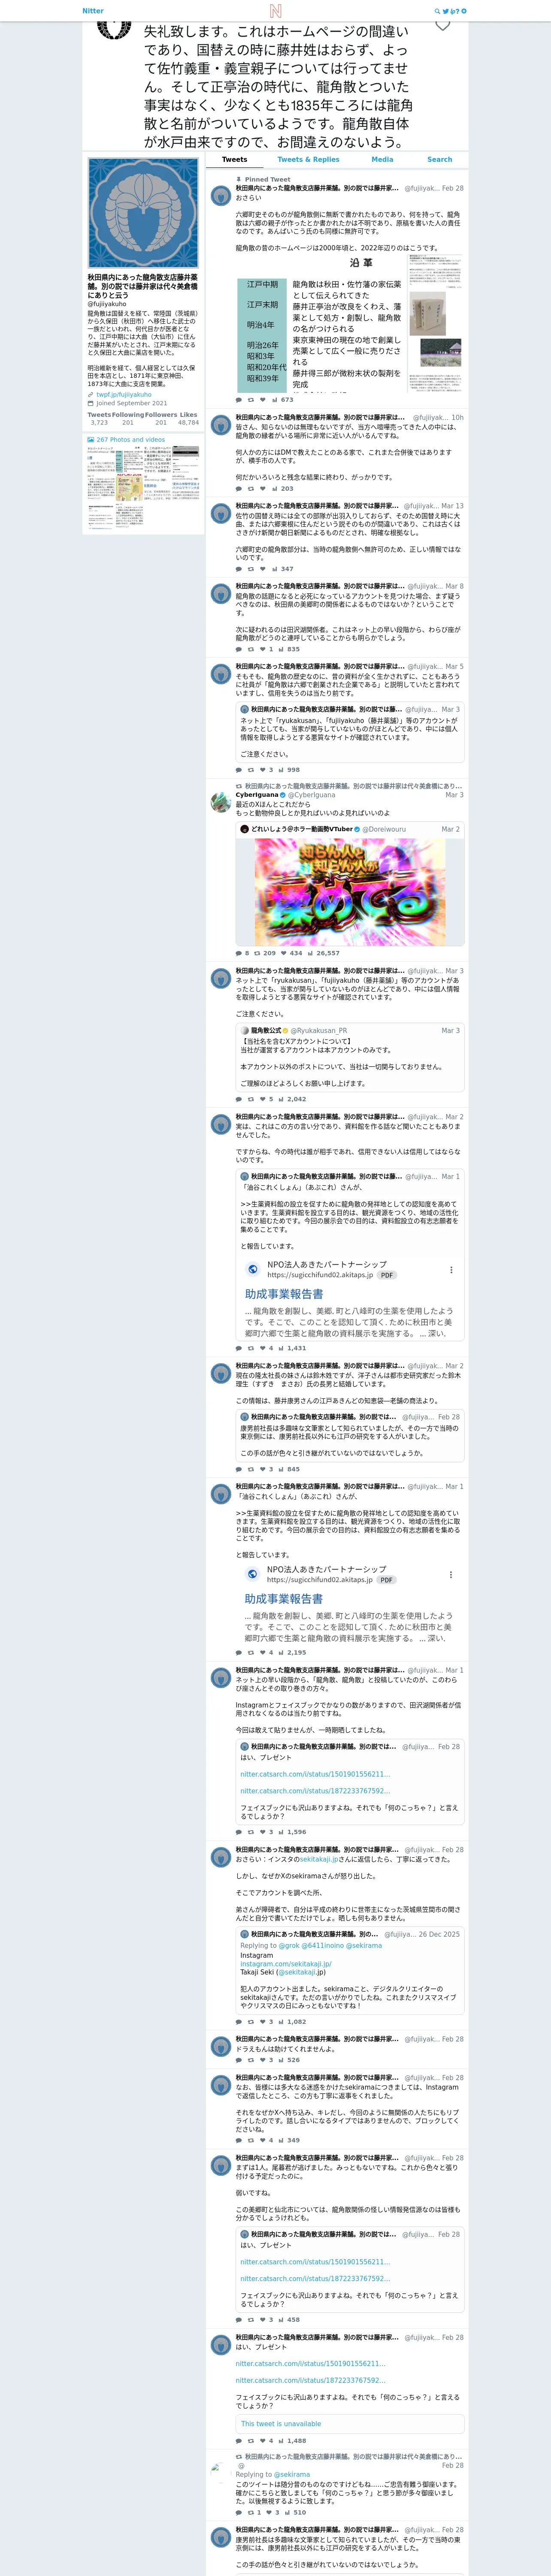This screenshot has width=551, height=2576.
Task: Click 'This tweet is unavailable' box
Action: 350,2423
